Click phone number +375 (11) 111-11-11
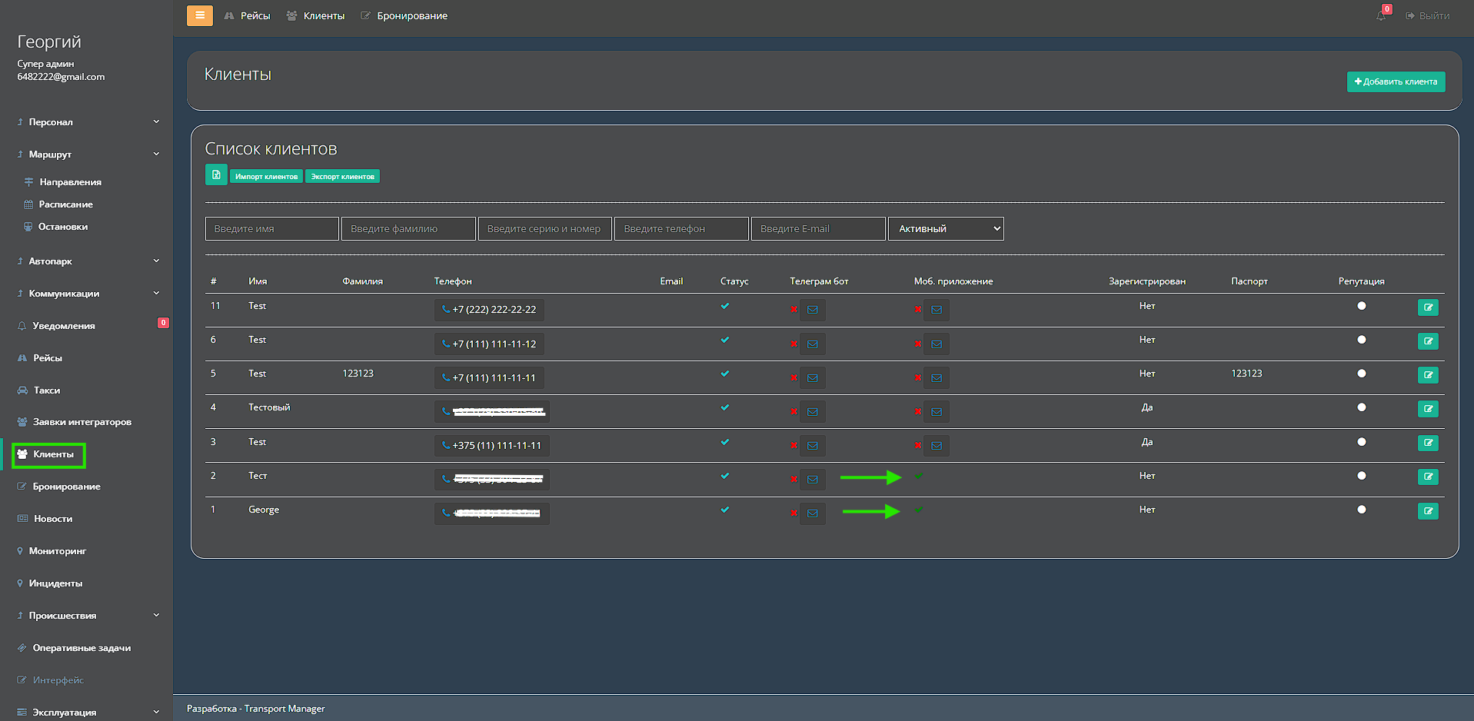Viewport: 1474px width, 721px height. pyautogui.click(x=491, y=446)
